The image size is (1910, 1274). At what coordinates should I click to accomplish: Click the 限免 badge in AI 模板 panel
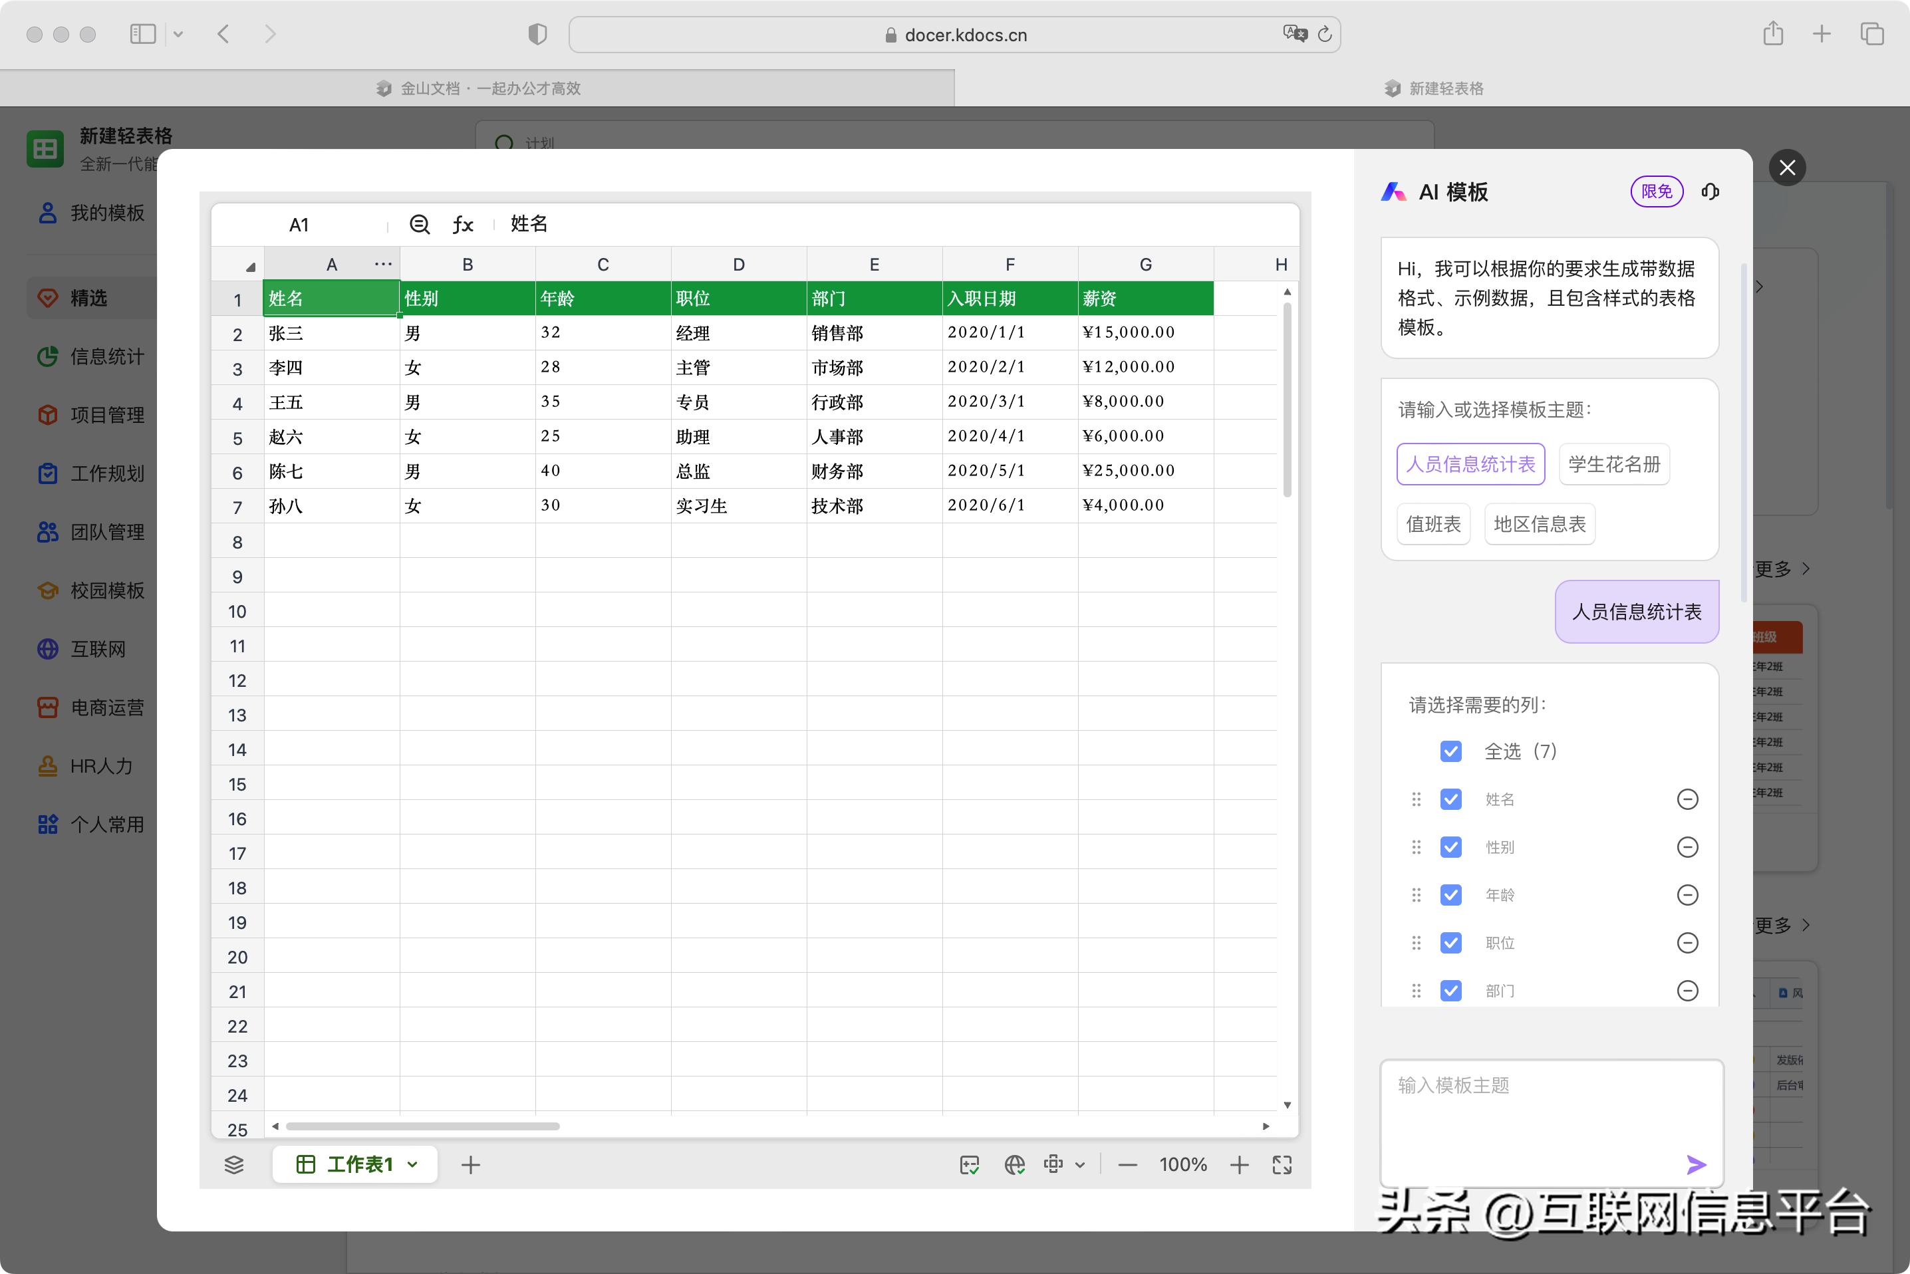(1657, 191)
